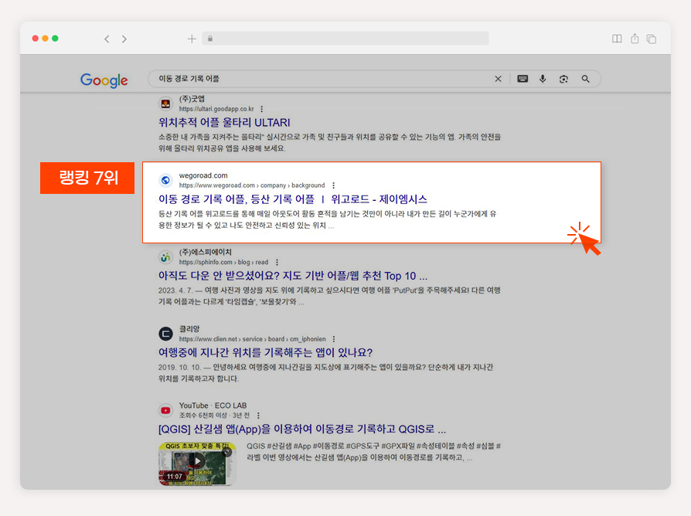Go back with the browser back arrow
The width and height of the screenshot is (691, 516).
pos(107,39)
